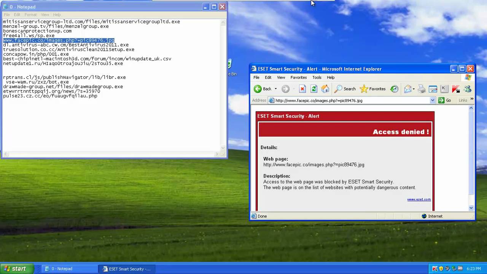Click the Notepad vertical scrollbar up arrow

(223, 23)
